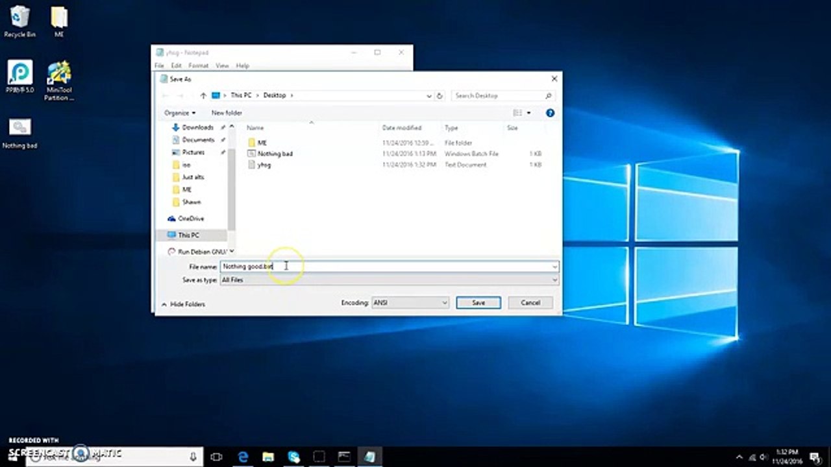The height and width of the screenshot is (467, 831).
Task: Select Just alts folder in navigation pane
Action: pos(193,177)
